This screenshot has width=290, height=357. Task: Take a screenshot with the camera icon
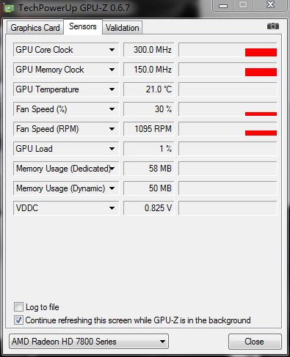pos(273,26)
